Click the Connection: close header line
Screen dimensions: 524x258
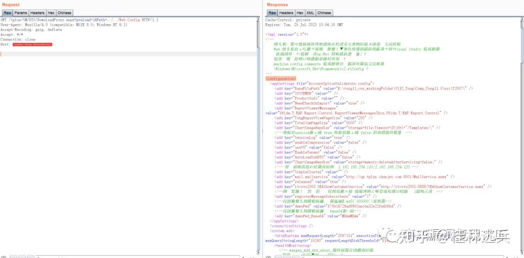tap(18, 39)
